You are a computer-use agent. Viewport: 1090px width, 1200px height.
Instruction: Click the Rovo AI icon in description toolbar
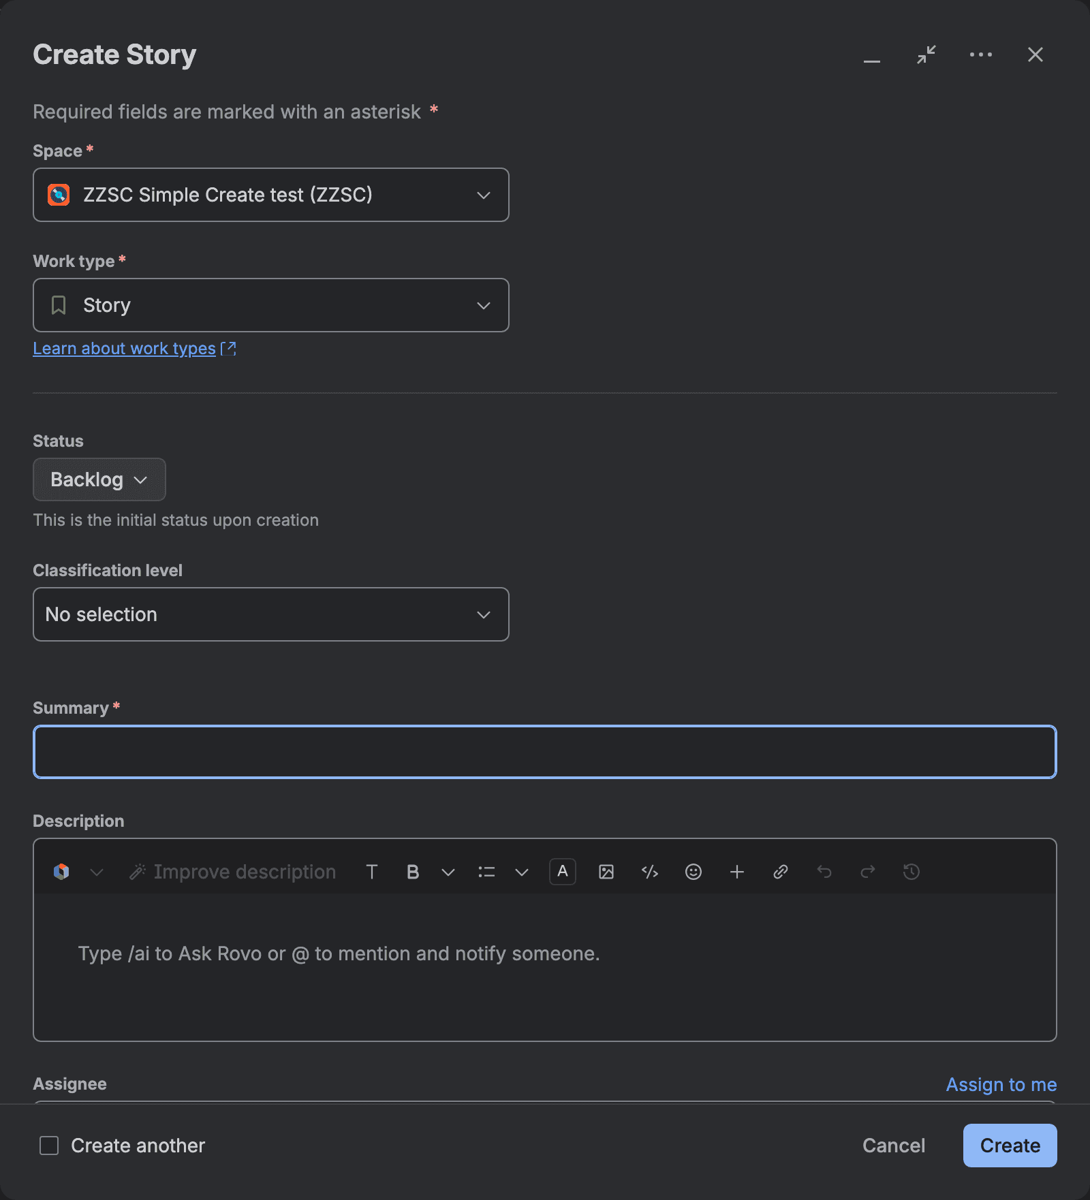pos(61,872)
